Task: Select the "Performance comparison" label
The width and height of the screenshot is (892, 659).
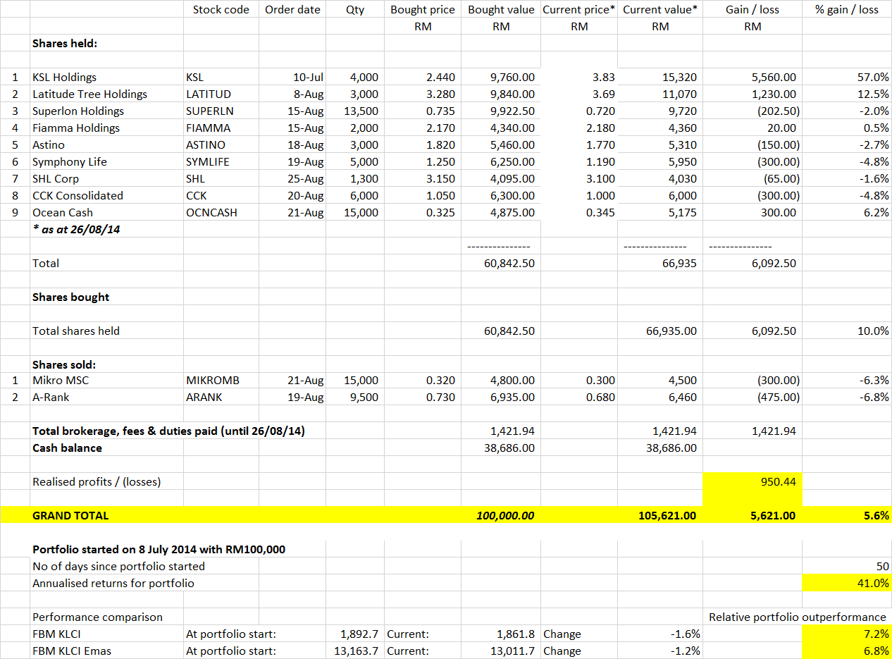Action: (97, 617)
